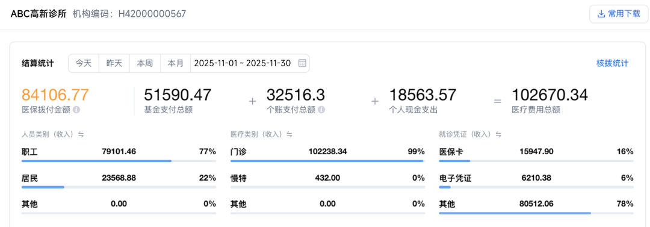This screenshot has width=650, height=227.
Task: Click the 机构编码 H42000000567 text
Action: [x=129, y=14]
